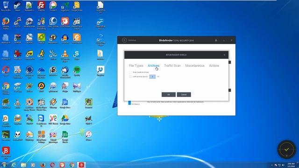Open the VNC Viewer desktop shortcut
The height and width of the screenshot is (168, 299).
(x=53, y=120)
